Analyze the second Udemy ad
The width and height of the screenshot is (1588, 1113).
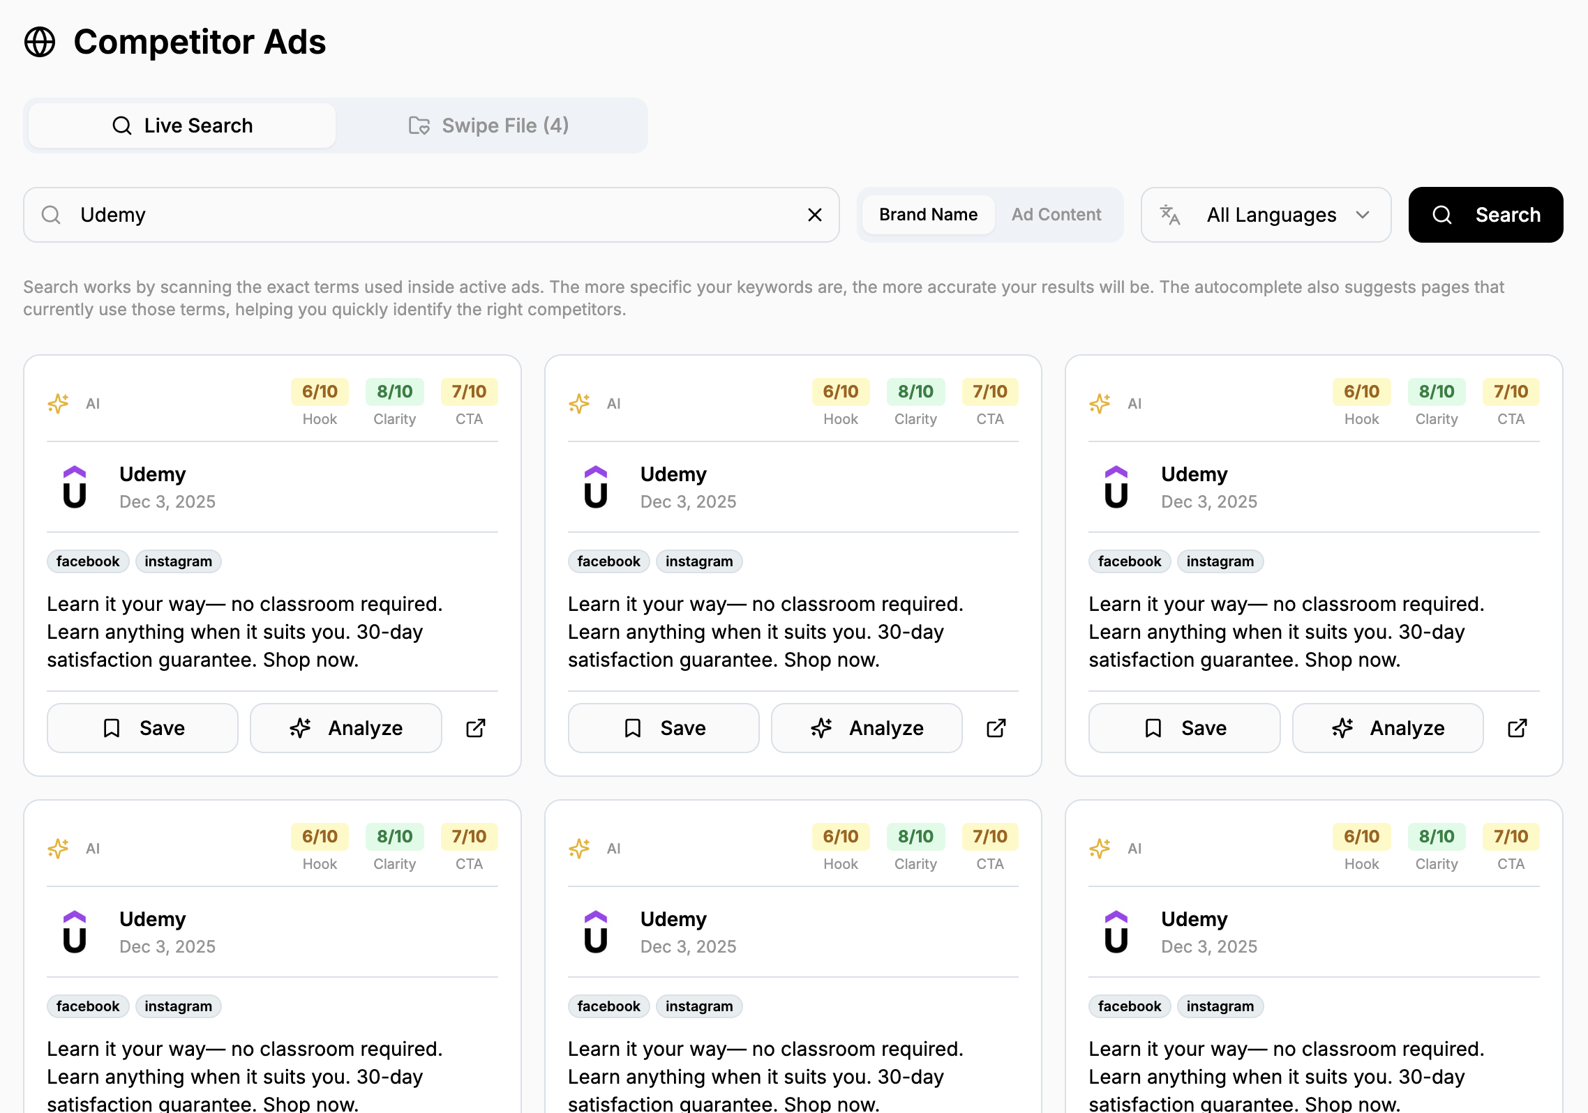point(867,728)
